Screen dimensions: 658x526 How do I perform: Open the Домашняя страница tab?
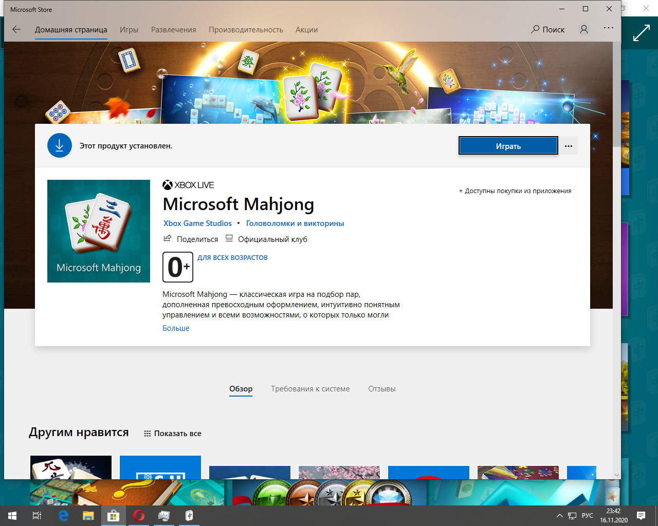coord(71,30)
